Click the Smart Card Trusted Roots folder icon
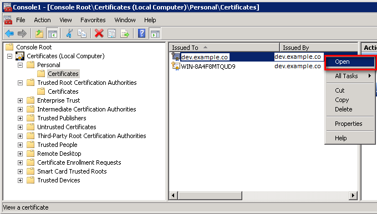377x214 pixels. pos(30,171)
